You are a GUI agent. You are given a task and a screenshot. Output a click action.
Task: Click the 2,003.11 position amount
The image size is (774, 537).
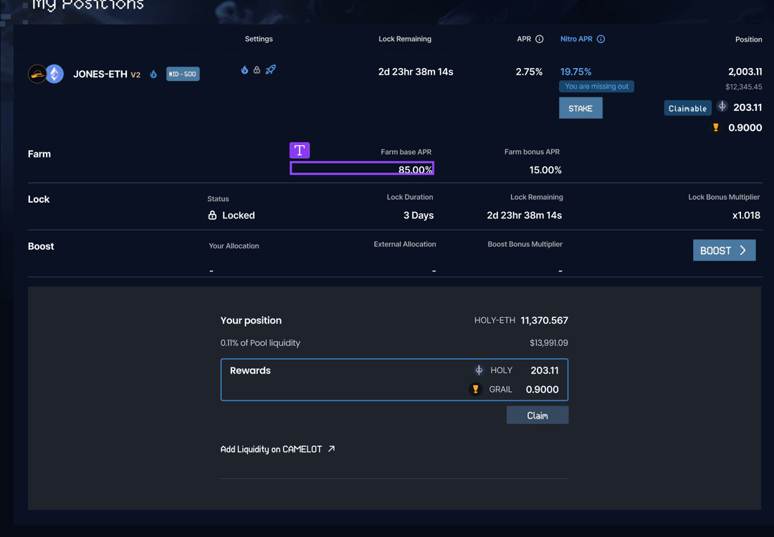click(745, 72)
